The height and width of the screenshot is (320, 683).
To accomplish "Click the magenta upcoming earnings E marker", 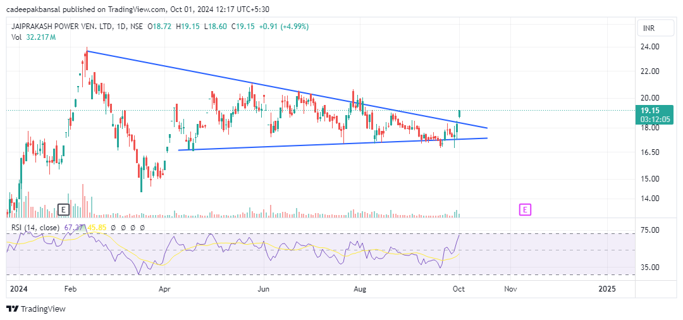I will point(526,210).
